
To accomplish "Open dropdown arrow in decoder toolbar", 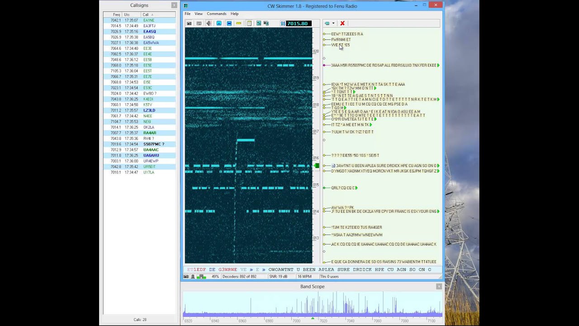I will (333, 24).
